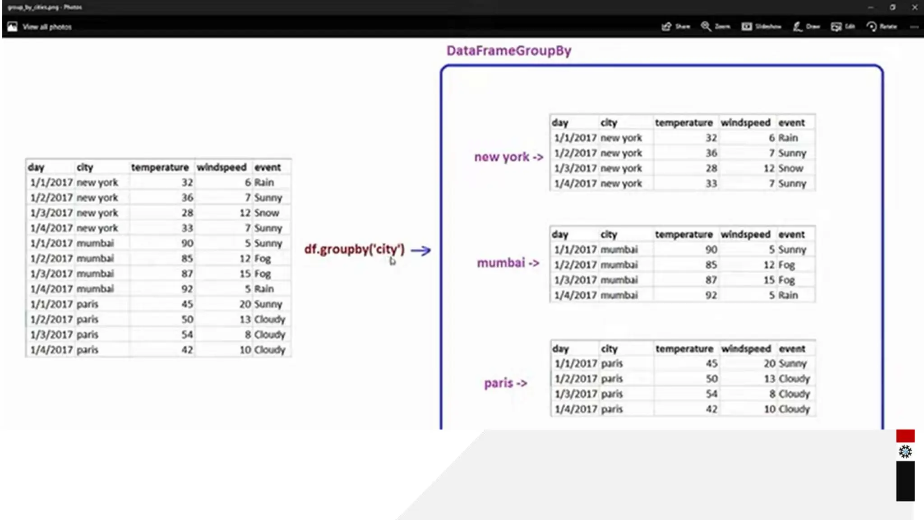The image size is (924, 520).
Task: Click the gear snowflake icon bottom right
Action: (905, 452)
